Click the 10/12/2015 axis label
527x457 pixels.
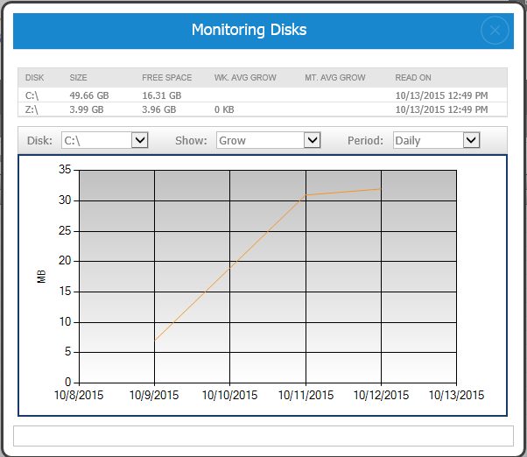coord(381,395)
